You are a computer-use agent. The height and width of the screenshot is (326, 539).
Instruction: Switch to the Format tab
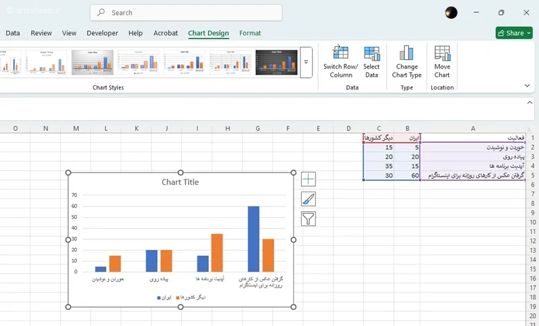point(250,33)
